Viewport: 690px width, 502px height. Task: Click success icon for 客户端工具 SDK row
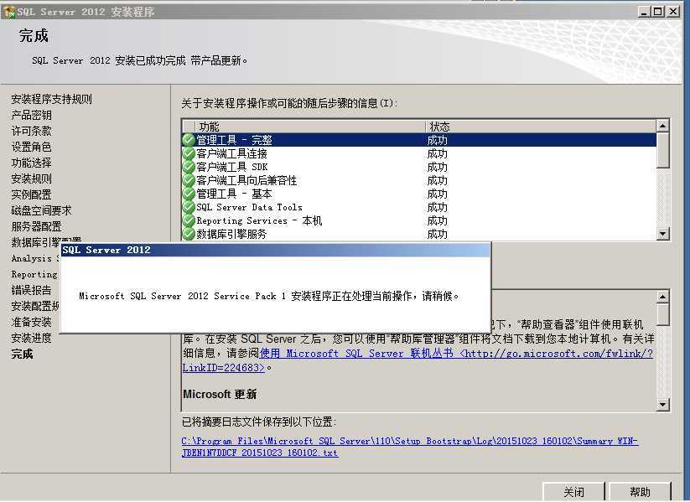189,167
